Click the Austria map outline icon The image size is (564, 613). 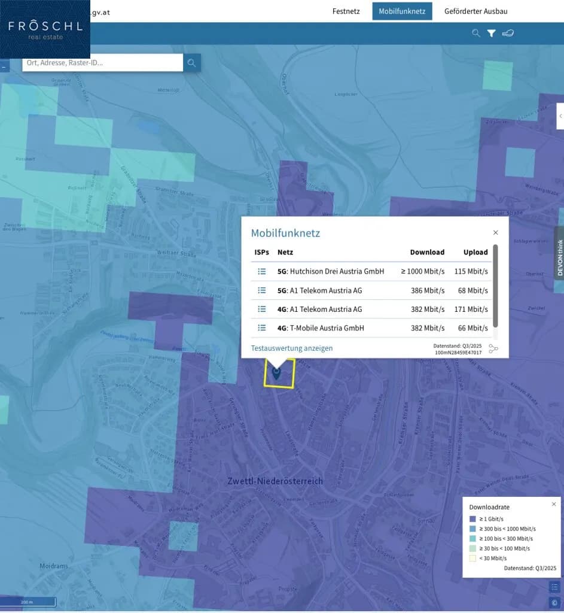pyautogui.click(x=508, y=34)
